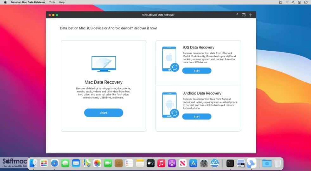Open the Downloads folder in Dock
This screenshot has width=311, height=171.
pos(267,163)
